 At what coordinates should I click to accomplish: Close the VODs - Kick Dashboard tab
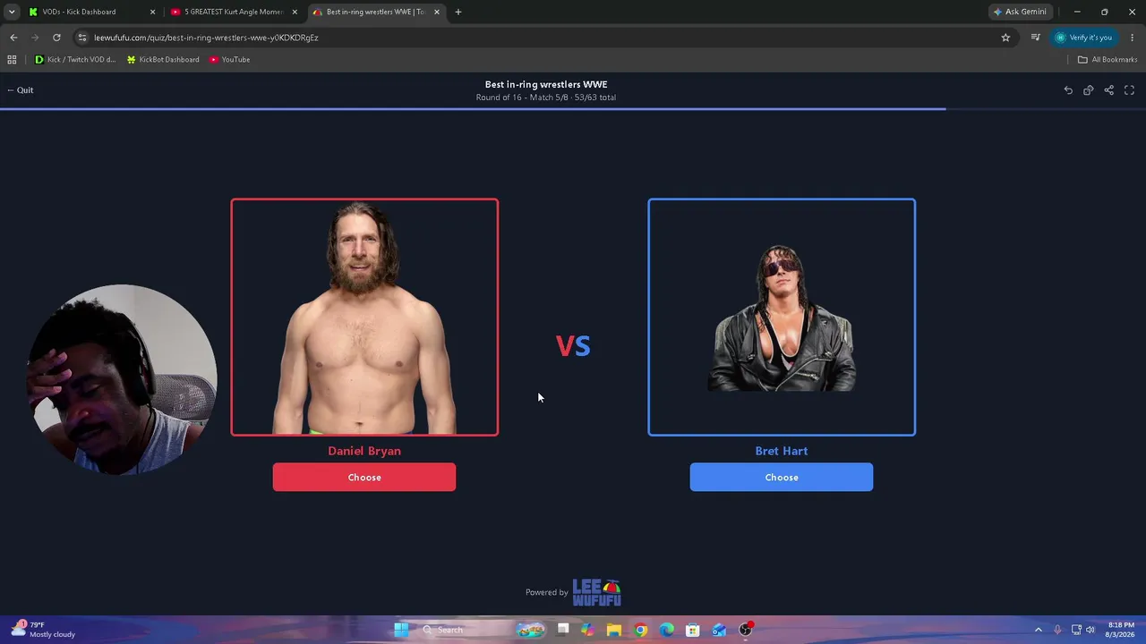point(152,12)
